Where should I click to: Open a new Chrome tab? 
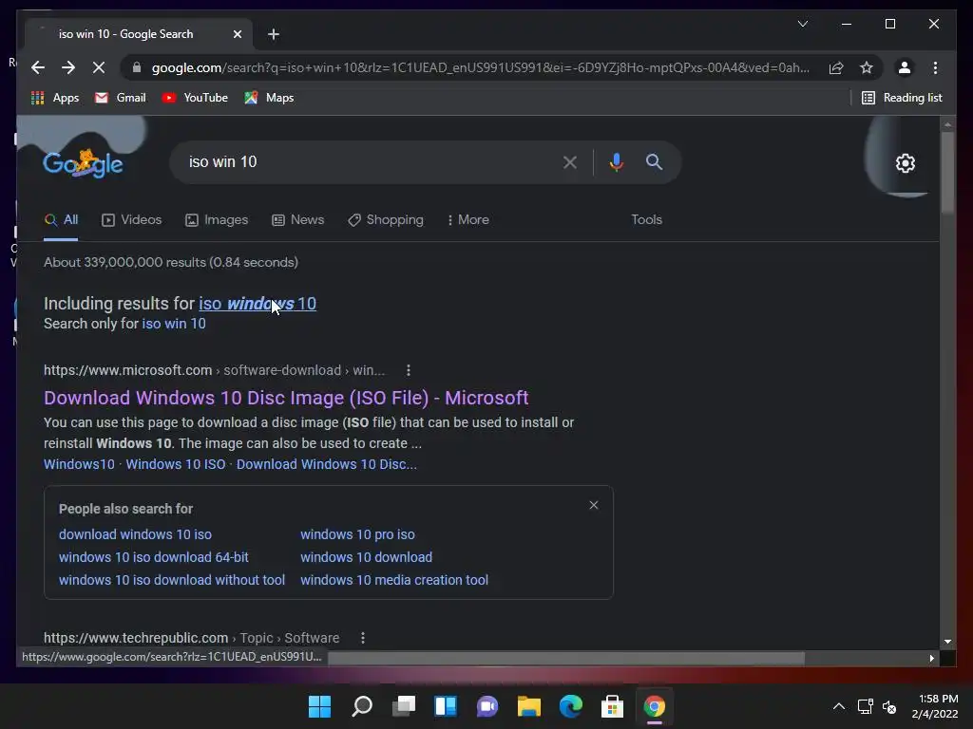(x=274, y=34)
